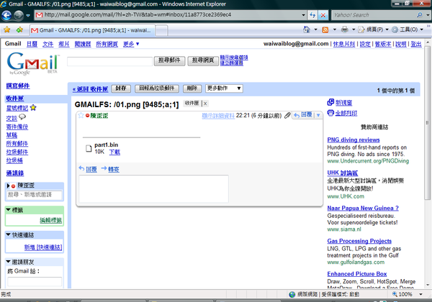Screen dimensions: 432x302
Task: Click the invite friend email input box
Action: click(x=35, y=282)
